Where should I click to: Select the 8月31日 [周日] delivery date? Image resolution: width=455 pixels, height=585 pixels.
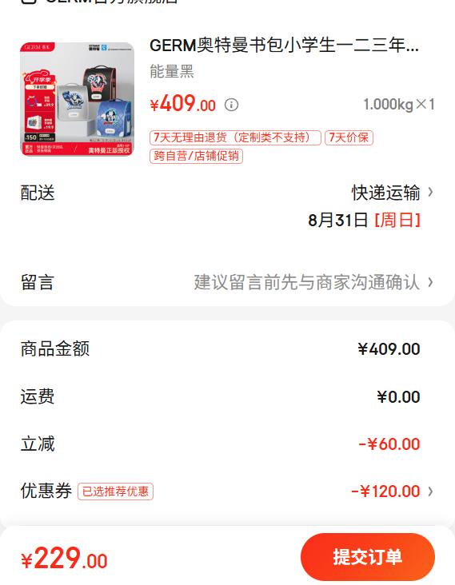(x=365, y=220)
